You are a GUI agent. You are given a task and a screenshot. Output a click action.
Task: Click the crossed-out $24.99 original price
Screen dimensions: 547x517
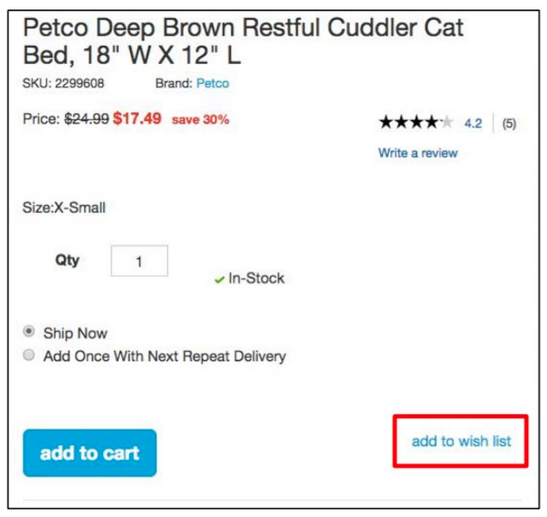point(86,119)
